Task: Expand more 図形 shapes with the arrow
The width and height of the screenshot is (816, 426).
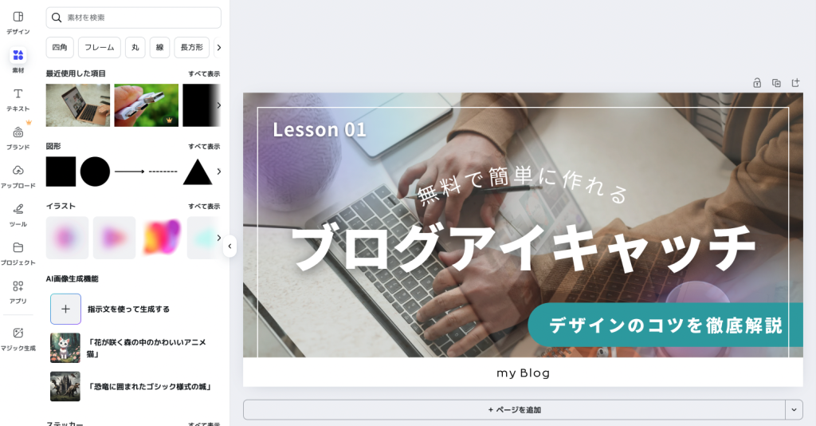Action: [218, 172]
